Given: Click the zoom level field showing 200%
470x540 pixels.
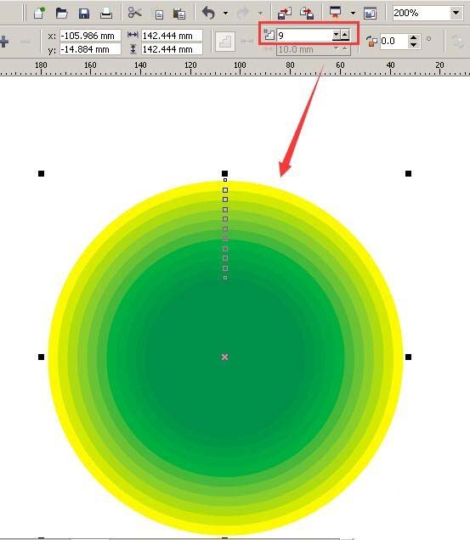Looking at the screenshot, I should [x=421, y=13].
